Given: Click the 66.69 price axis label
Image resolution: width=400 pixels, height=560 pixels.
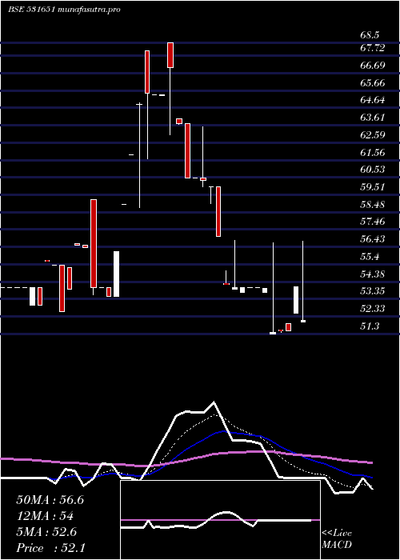Looking at the screenshot, I should [372, 66].
